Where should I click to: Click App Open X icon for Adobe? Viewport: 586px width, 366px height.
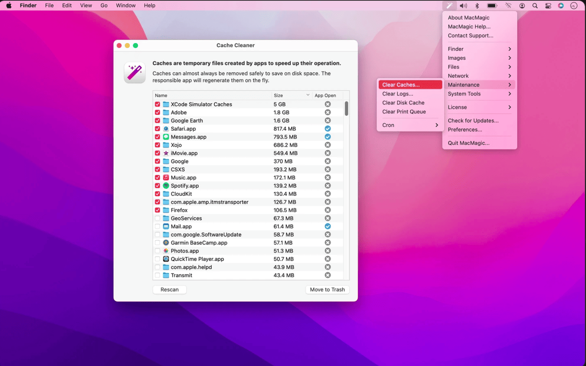click(x=328, y=112)
